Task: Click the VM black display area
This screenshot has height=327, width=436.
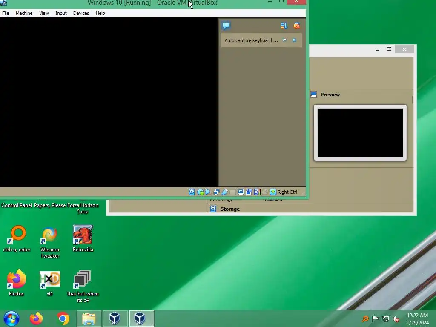Action: coord(109,102)
